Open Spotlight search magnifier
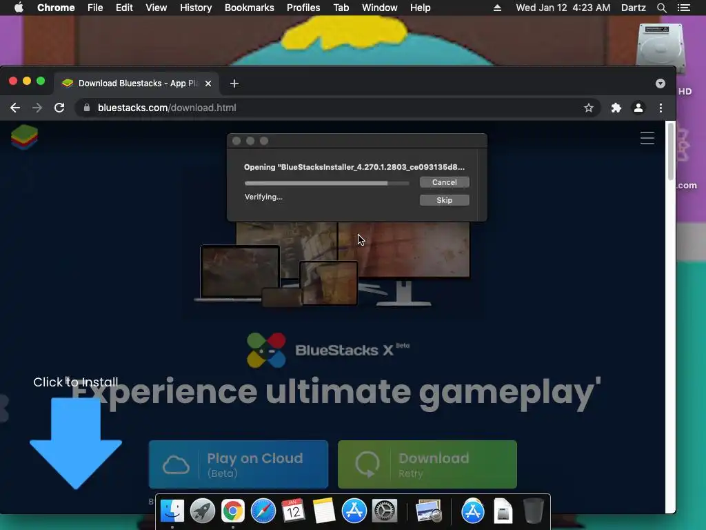Viewport: 706px width, 530px height. pyautogui.click(x=661, y=8)
